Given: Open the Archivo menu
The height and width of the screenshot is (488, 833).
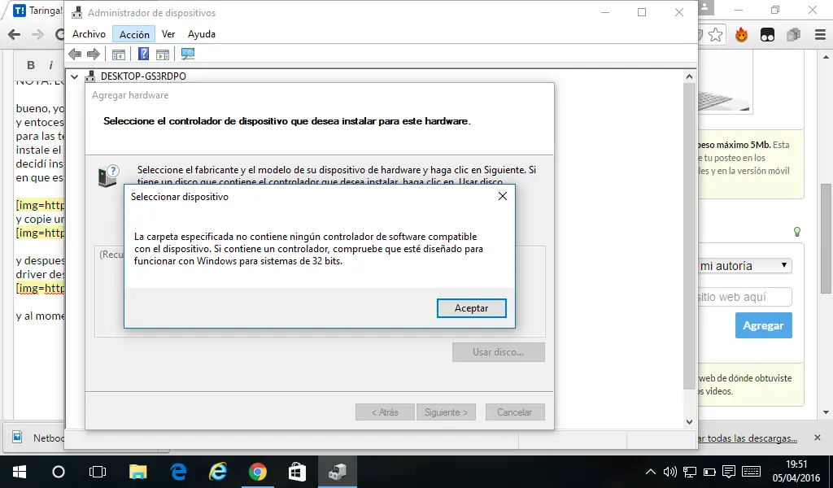Looking at the screenshot, I should click(89, 34).
